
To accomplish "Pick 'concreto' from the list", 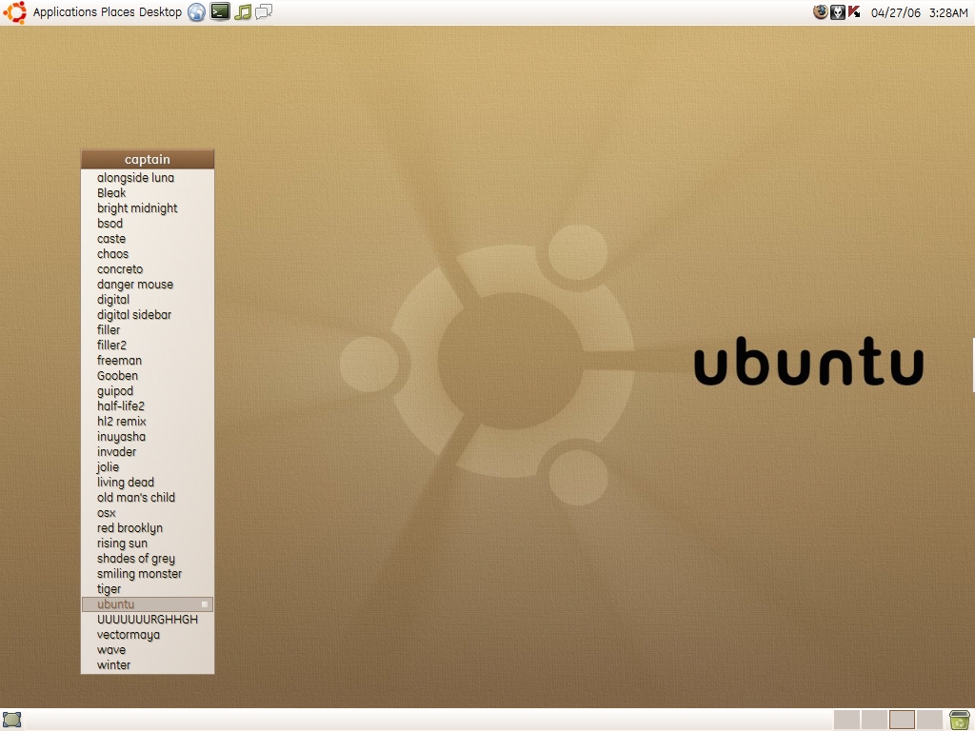I will click(x=148, y=269).
